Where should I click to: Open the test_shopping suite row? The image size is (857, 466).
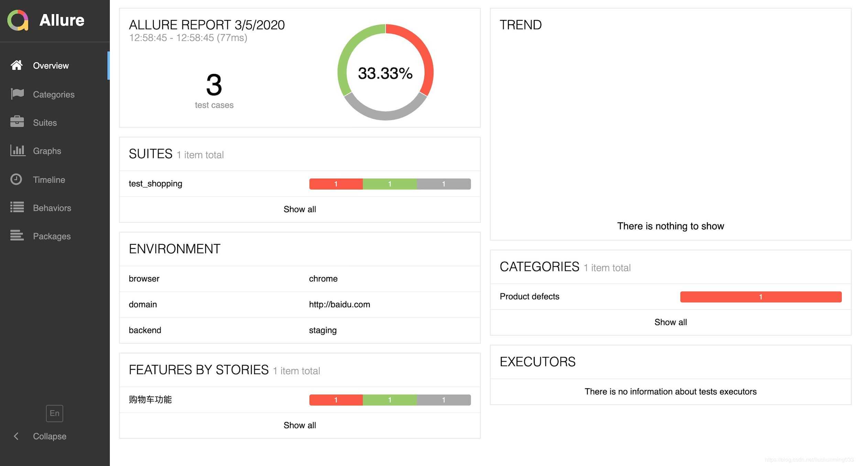point(155,184)
